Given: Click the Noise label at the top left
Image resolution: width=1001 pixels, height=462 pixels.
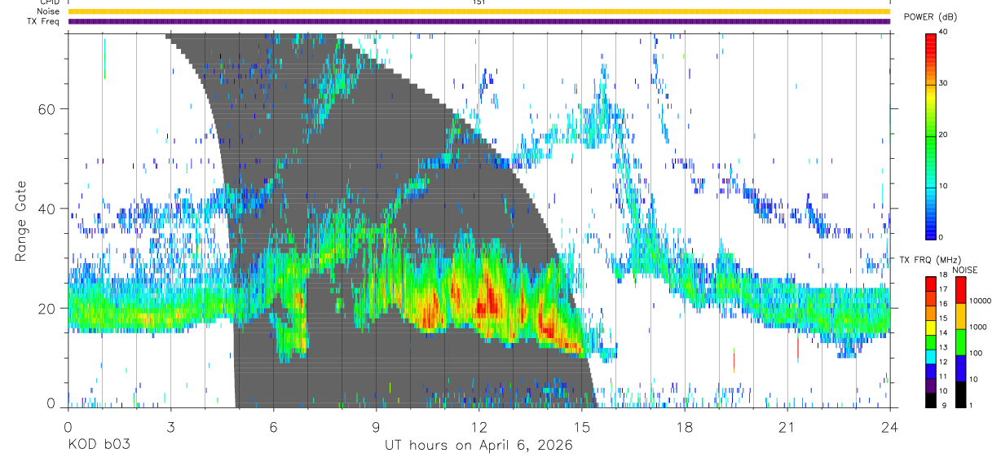Looking at the screenshot, I should (x=49, y=11).
